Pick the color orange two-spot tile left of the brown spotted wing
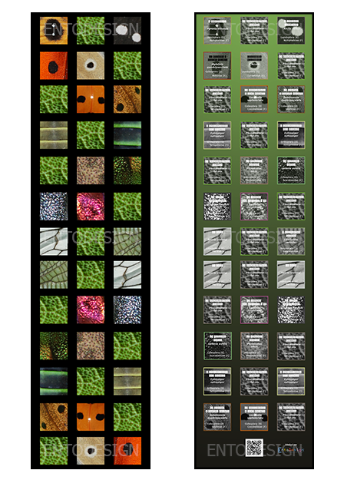 [91, 99]
